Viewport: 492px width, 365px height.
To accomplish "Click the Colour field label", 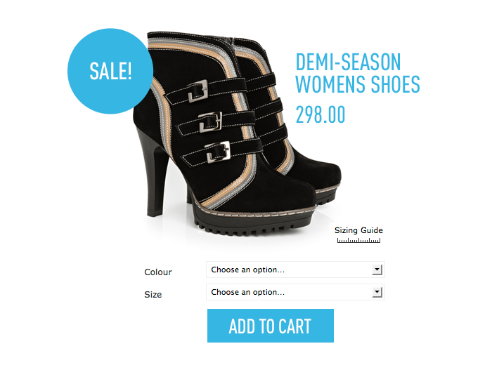I will [x=158, y=272].
